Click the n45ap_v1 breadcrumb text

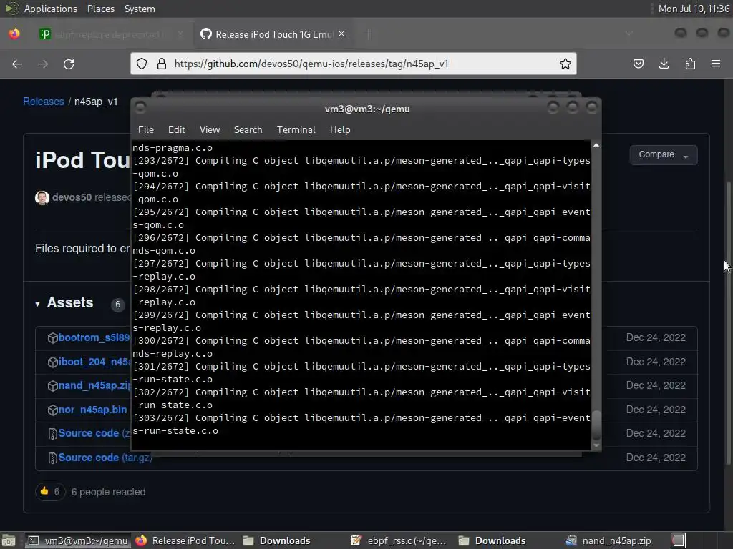pyautogui.click(x=96, y=102)
